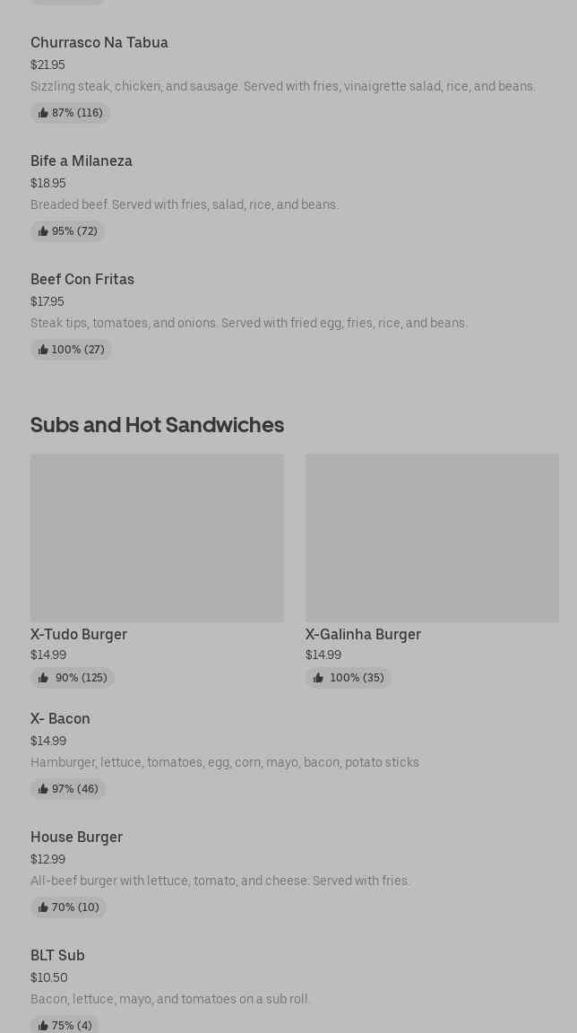
Task: Click the X-Tudo Burger title
Action: coord(79,634)
